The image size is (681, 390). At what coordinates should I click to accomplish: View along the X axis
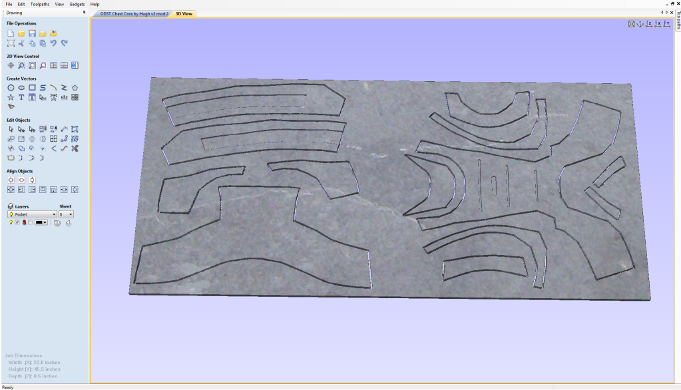click(x=658, y=25)
